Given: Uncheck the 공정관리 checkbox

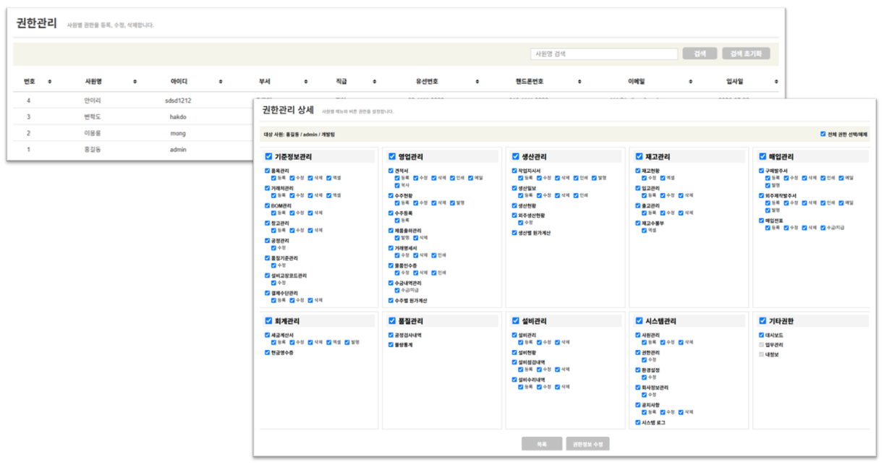Looking at the screenshot, I should tap(268, 241).
